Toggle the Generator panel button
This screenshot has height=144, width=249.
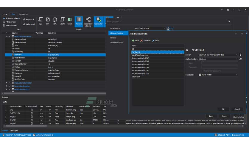[x=99, y=22]
